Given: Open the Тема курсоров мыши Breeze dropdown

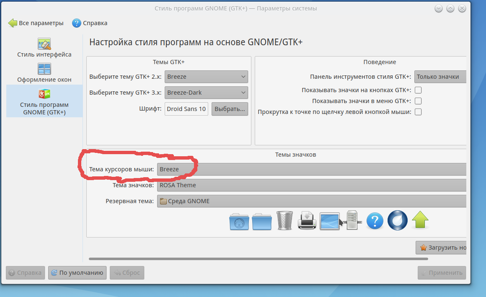Looking at the screenshot, I should pyautogui.click(x=311, y=169).
